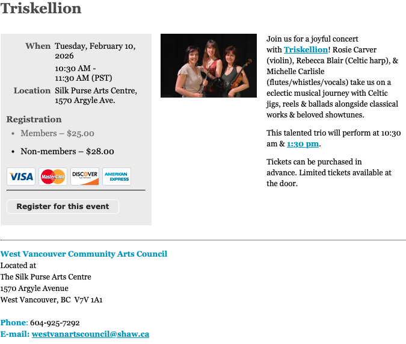This screenshot has width=406, height=344.
Task: Click the 1570 Argyle Avenue footer address
Action: click(x=34, y=288)
